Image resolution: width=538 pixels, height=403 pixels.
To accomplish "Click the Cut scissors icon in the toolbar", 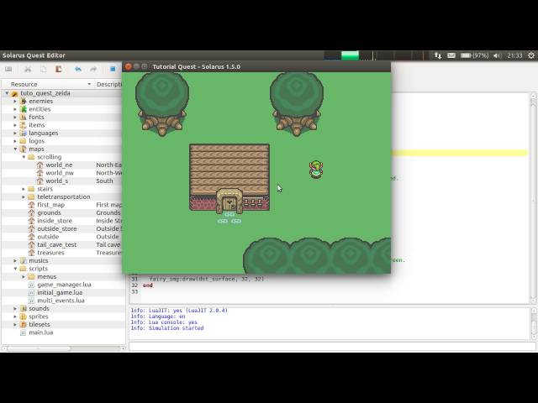I will (x=28, y=69).
